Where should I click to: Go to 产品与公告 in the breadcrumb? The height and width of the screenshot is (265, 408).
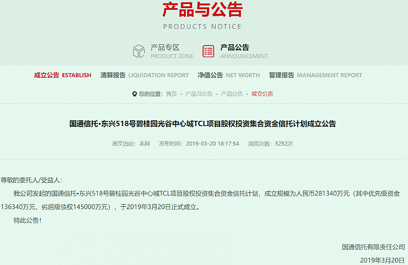point(199,94)
